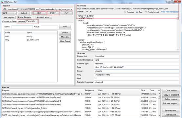Enable the Pretty format checkbox
This screenshot has height=118, width=182.
click(x=146, y=12)
